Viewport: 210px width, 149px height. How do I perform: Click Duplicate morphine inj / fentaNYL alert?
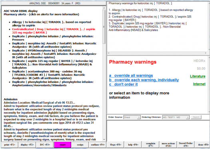[54, 45]
